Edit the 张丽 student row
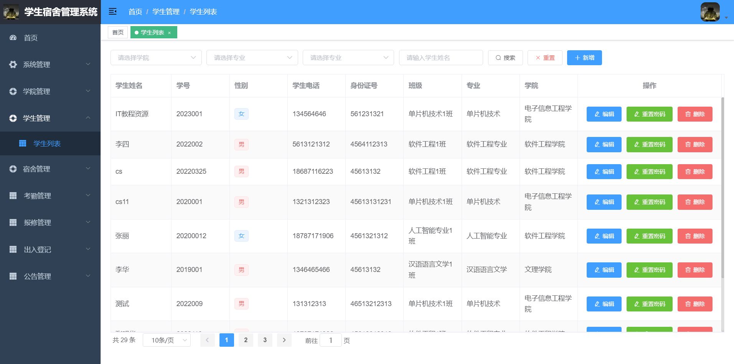Viewport: 734px width, 364px height. (604, 236)
